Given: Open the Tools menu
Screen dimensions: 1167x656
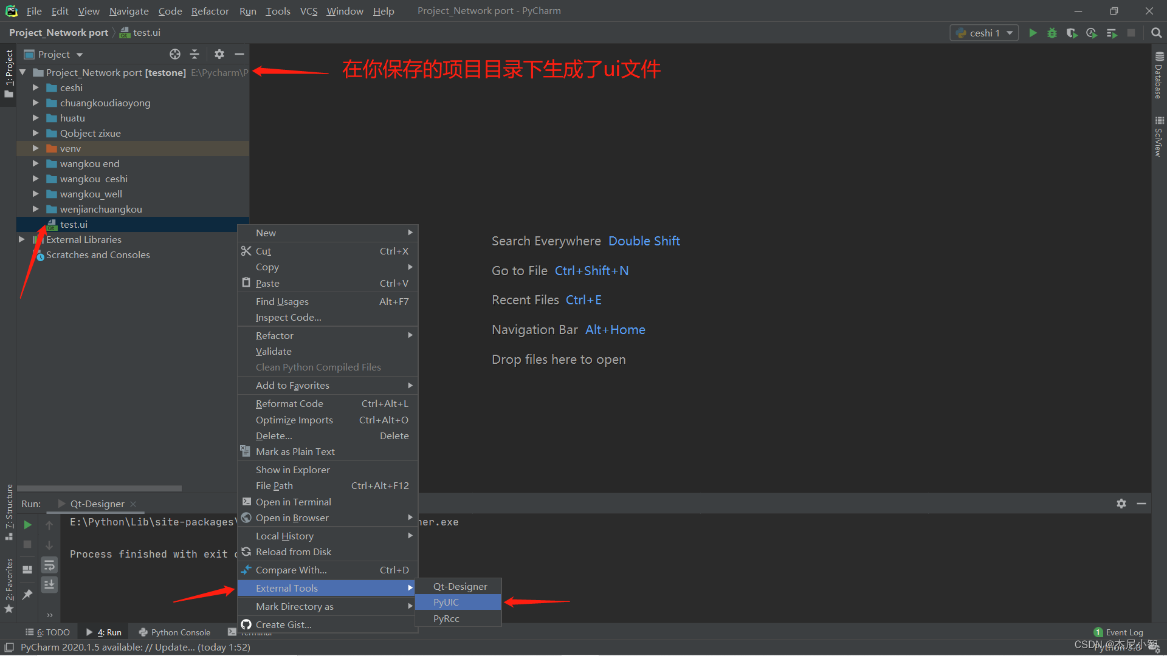Looking at the screenshot, I should coord(278,11).
